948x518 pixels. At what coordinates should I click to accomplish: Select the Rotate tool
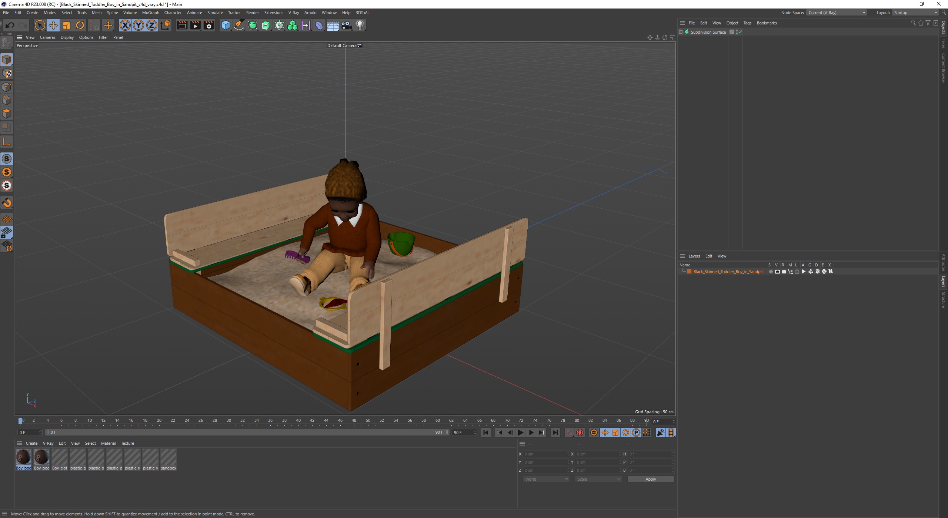[80, 25]
